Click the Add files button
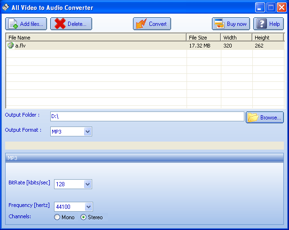This screenshot has width=289, height=230. click(x=26, y=24)
